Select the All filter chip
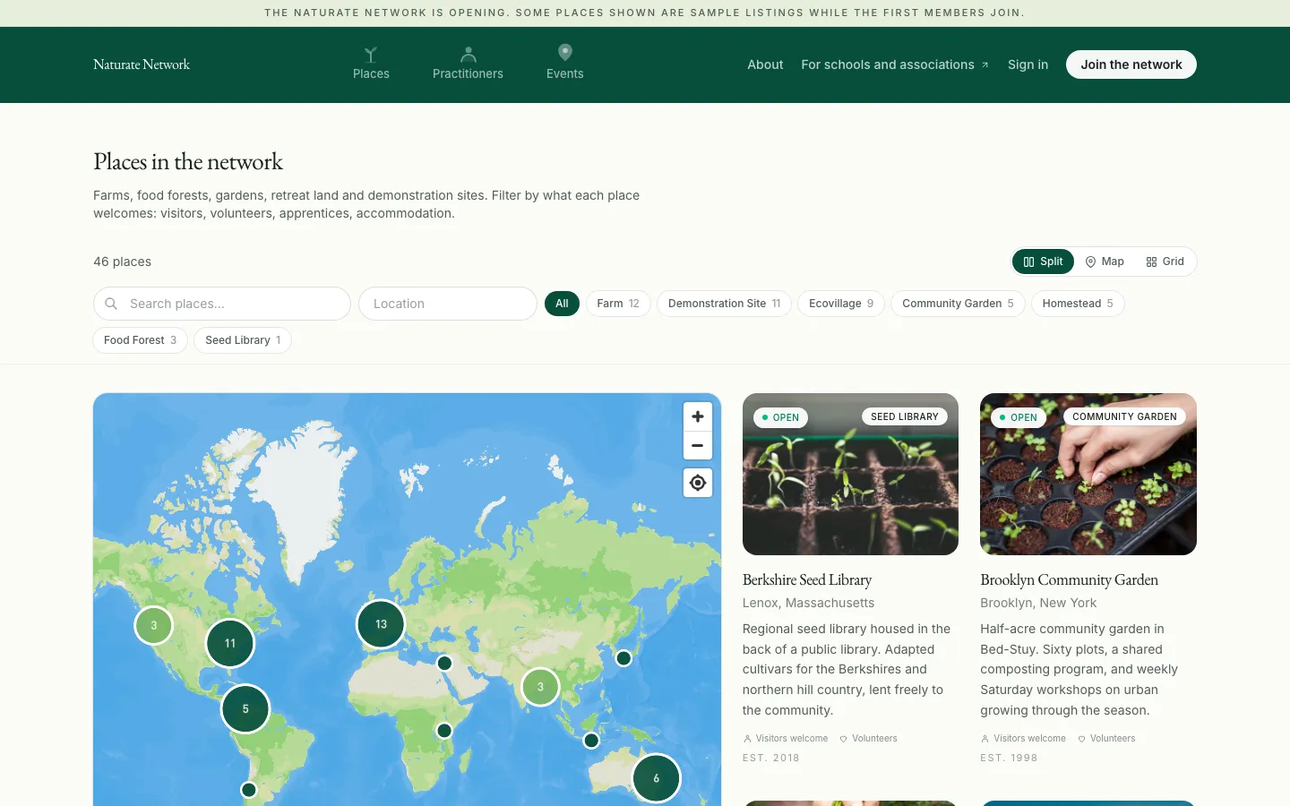The width and height of the screenshot is (1290, 806). tap(562, 304)
